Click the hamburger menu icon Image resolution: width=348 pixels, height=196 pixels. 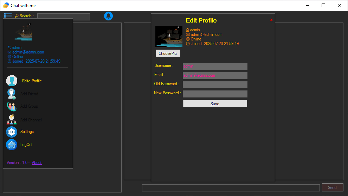8,15
